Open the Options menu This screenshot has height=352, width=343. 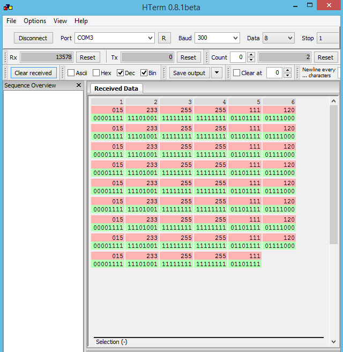(35, 21)
